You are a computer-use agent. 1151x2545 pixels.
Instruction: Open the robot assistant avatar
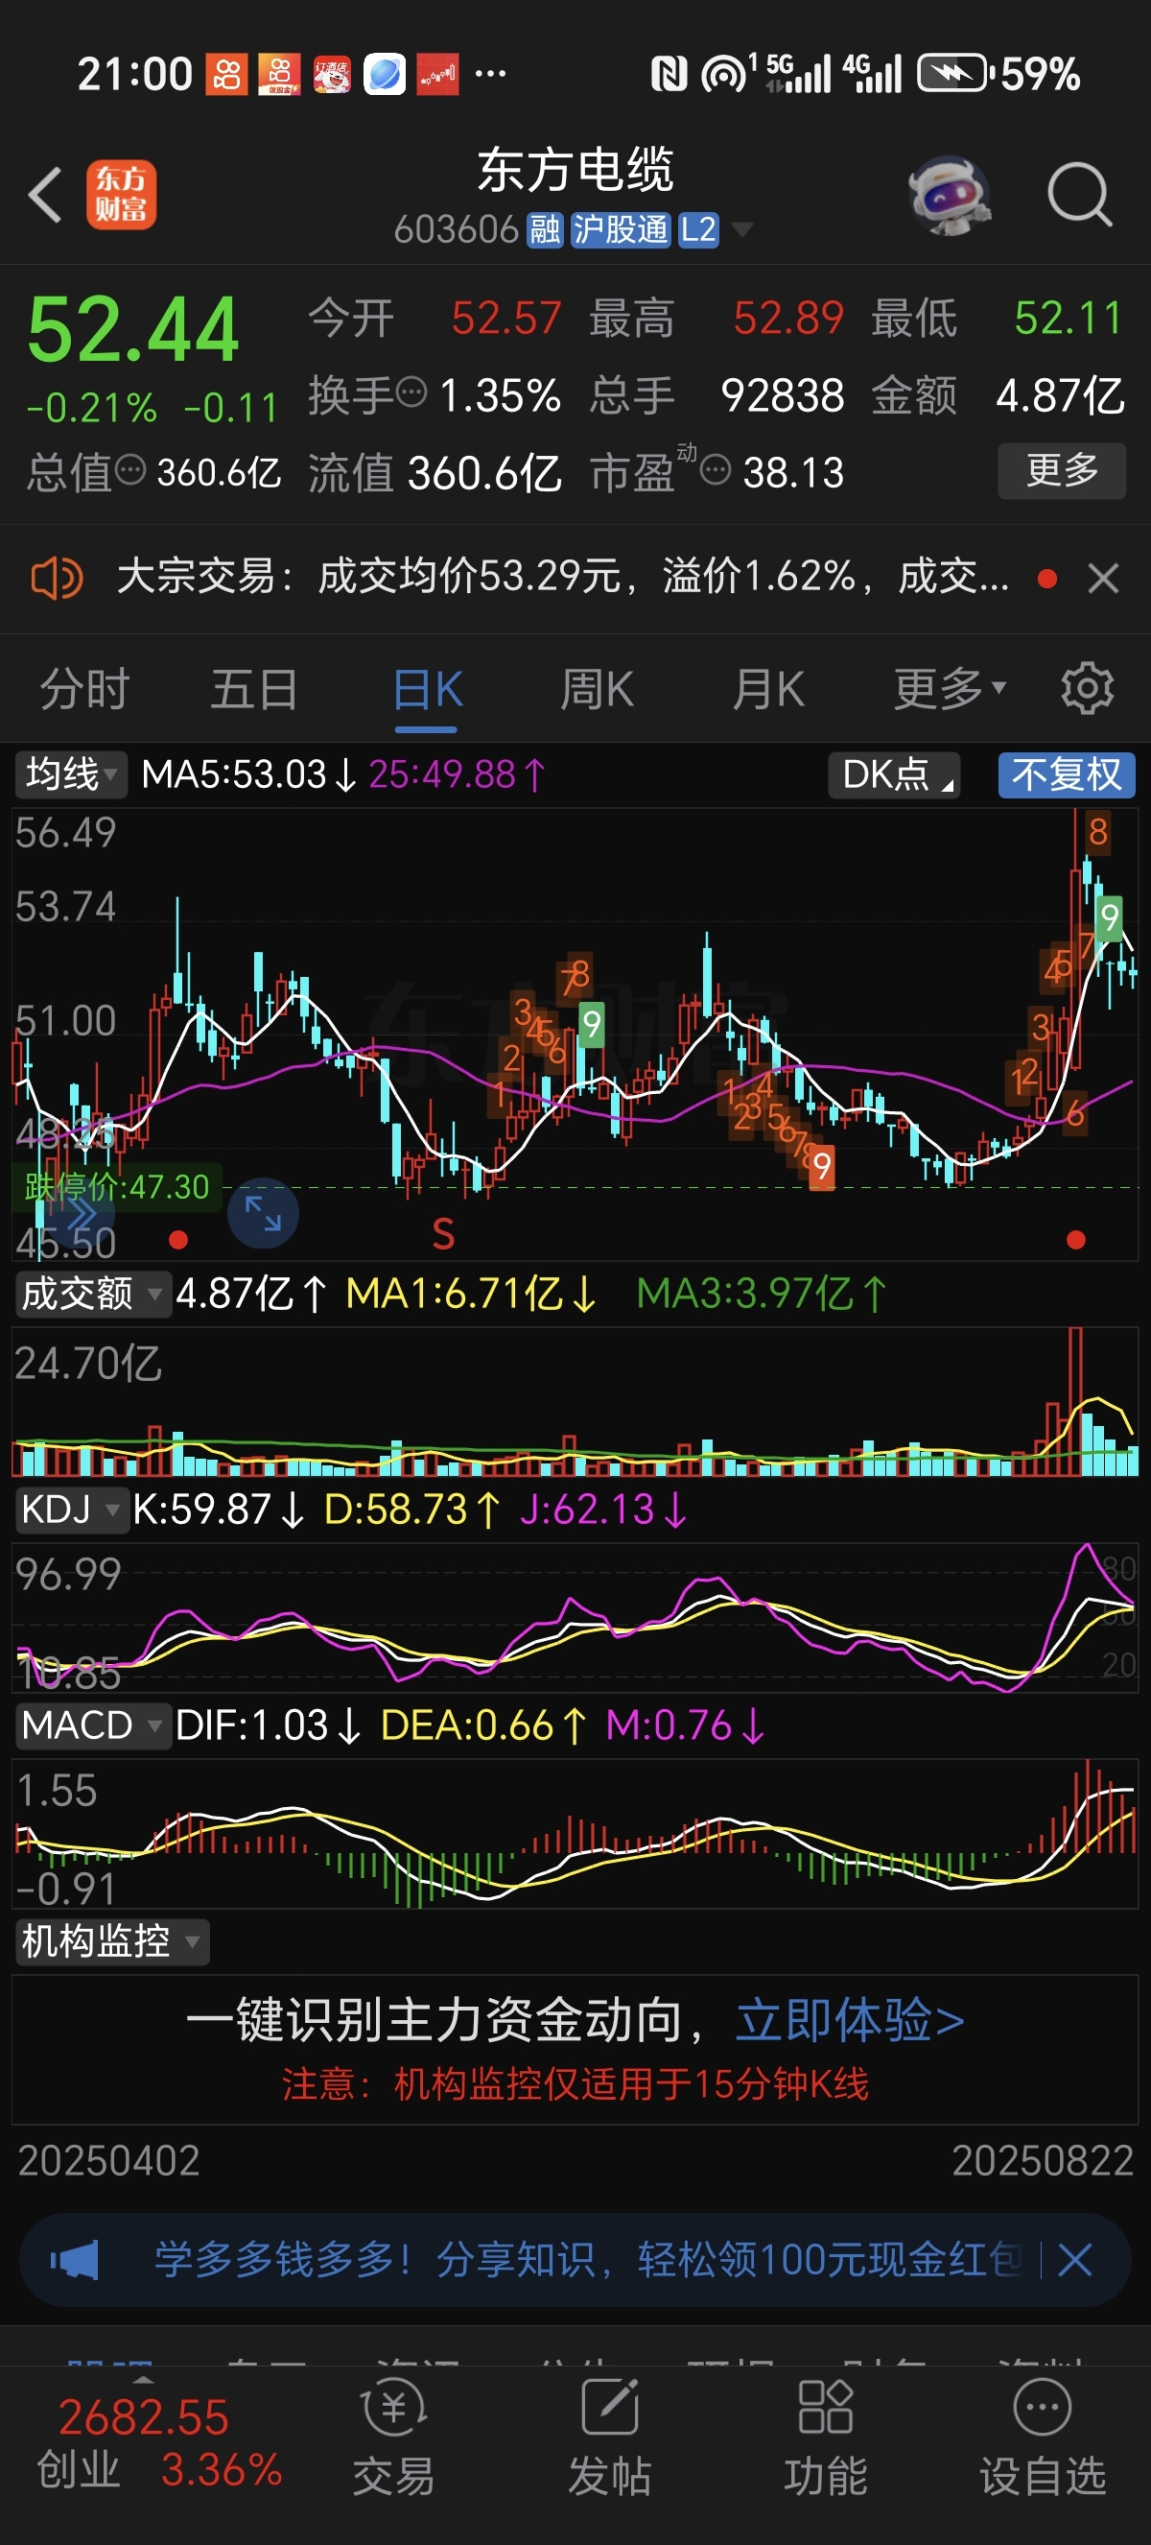tap(950, 195)
